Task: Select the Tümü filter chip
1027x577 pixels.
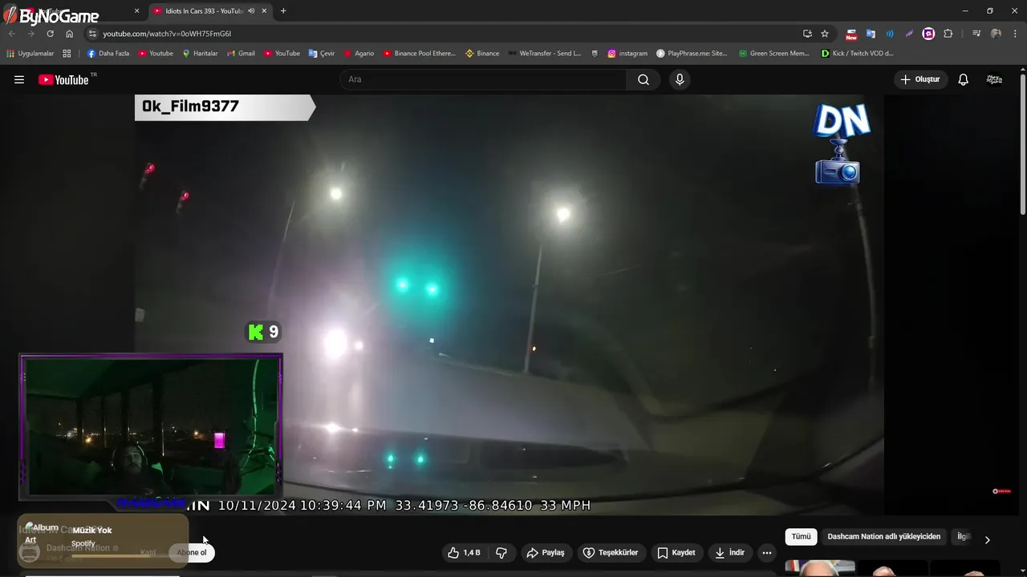Action: click(x=801, y=536)
